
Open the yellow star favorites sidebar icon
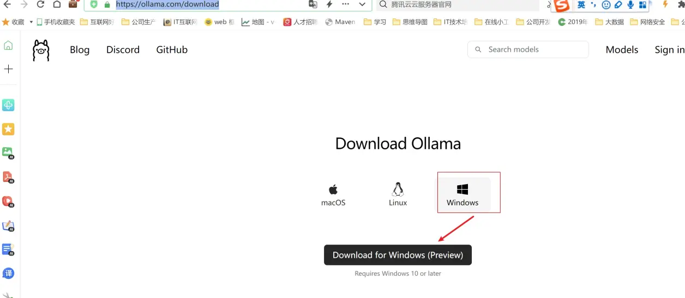[8, 129]
